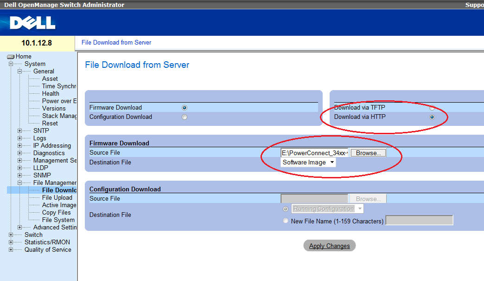Select Diagnostics in the tree
484x281 pixels.
click(x=49, y=153)
